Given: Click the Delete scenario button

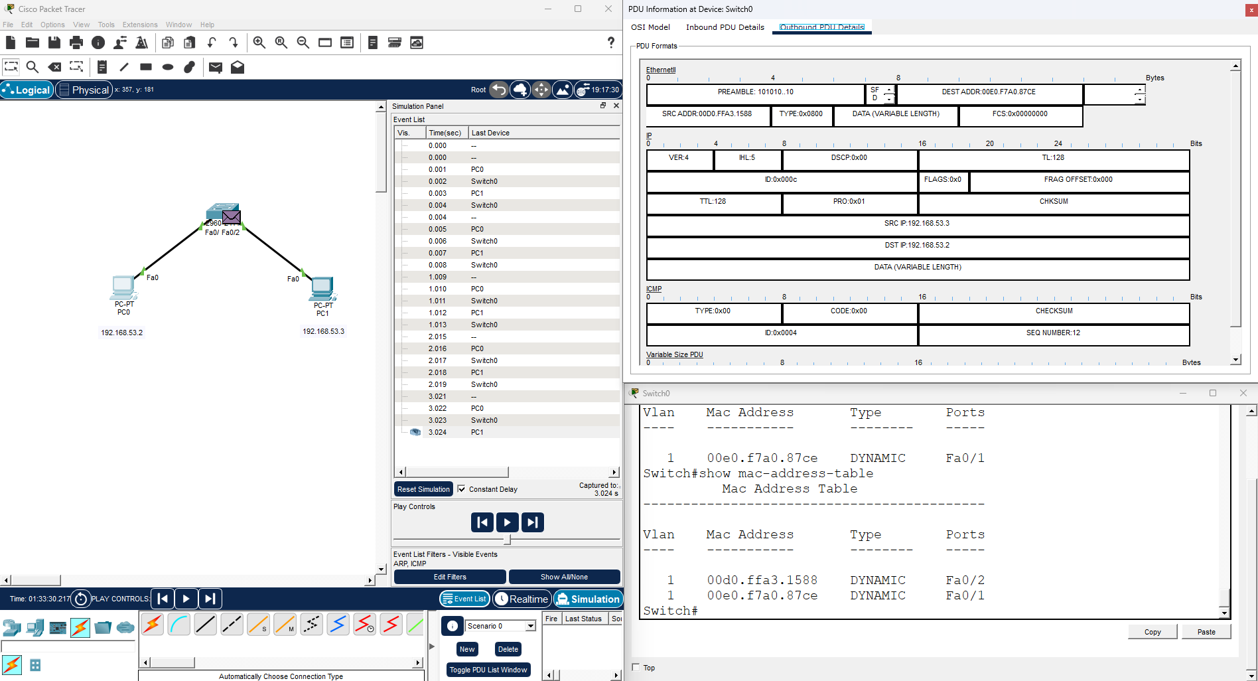Looking at the screenshot, I should pos(508,649).
